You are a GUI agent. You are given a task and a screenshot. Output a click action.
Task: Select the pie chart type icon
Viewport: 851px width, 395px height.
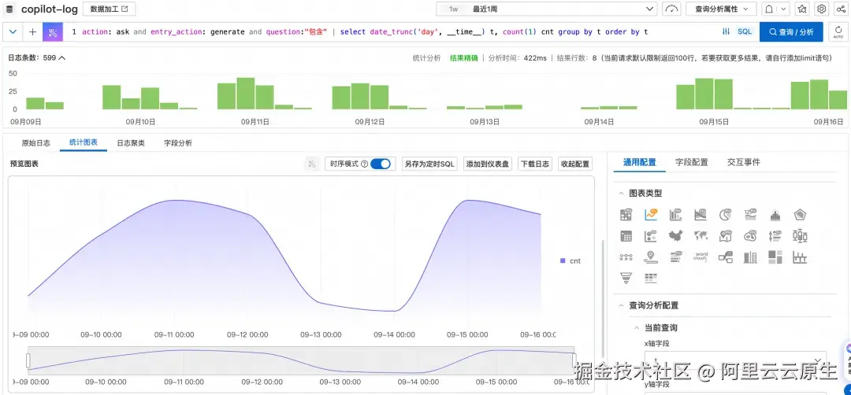click(726, 215)
